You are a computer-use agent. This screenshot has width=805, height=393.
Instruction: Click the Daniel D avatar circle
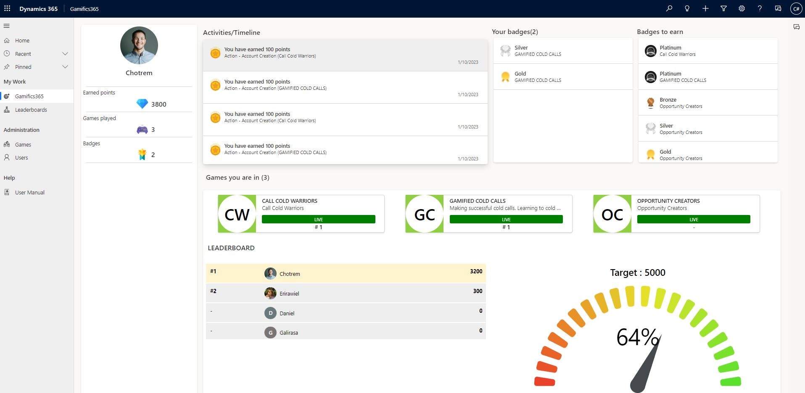(270, 313)
